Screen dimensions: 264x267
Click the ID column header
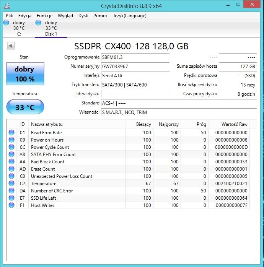click(23, 124)
